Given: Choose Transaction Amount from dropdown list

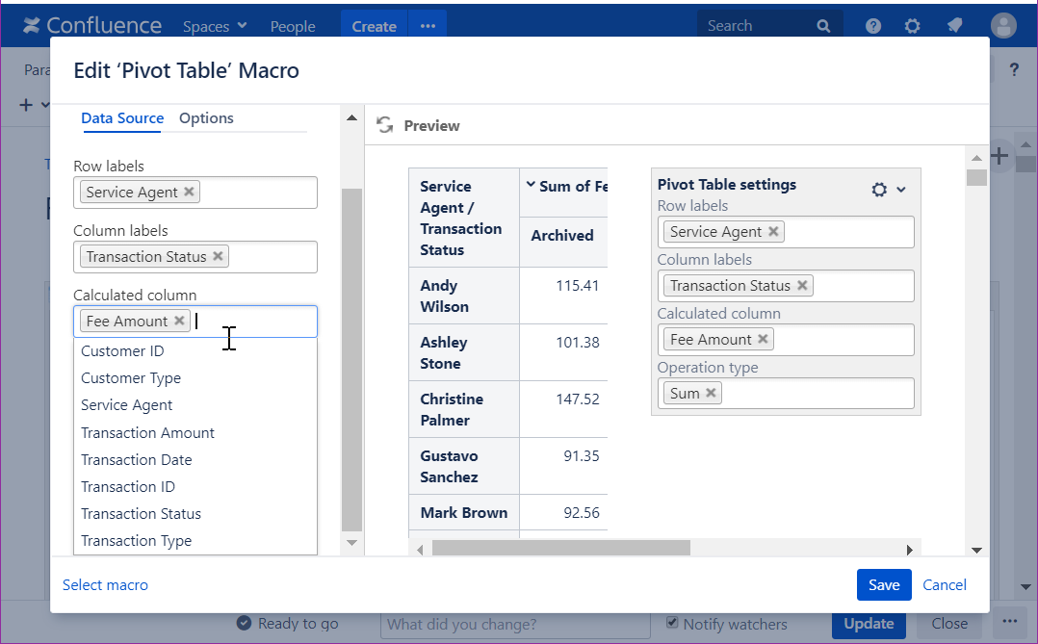Looking at the screenshot, I should [147, 432].
